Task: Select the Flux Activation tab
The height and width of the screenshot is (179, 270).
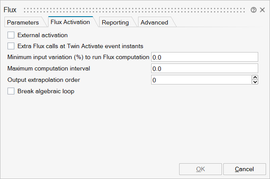Action: coord(70,22)
